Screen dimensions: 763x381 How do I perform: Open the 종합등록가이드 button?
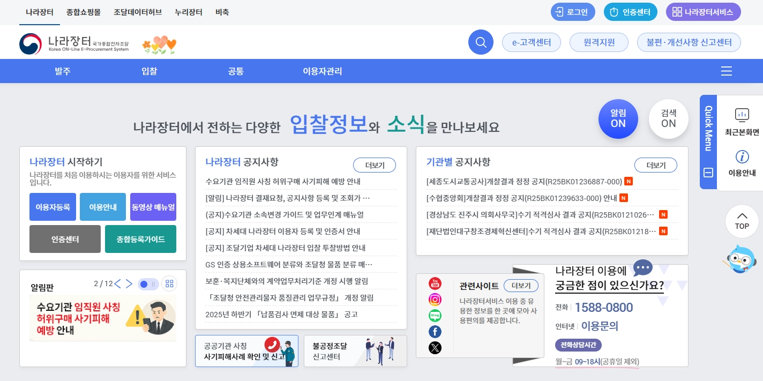pyautogui.click(x=140, y=239)
